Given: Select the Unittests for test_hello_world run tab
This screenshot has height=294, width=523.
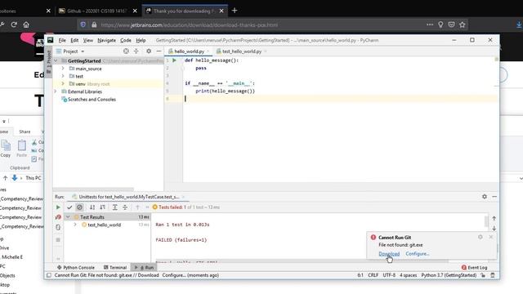Looking at the screenshot, I should (128, 197).
